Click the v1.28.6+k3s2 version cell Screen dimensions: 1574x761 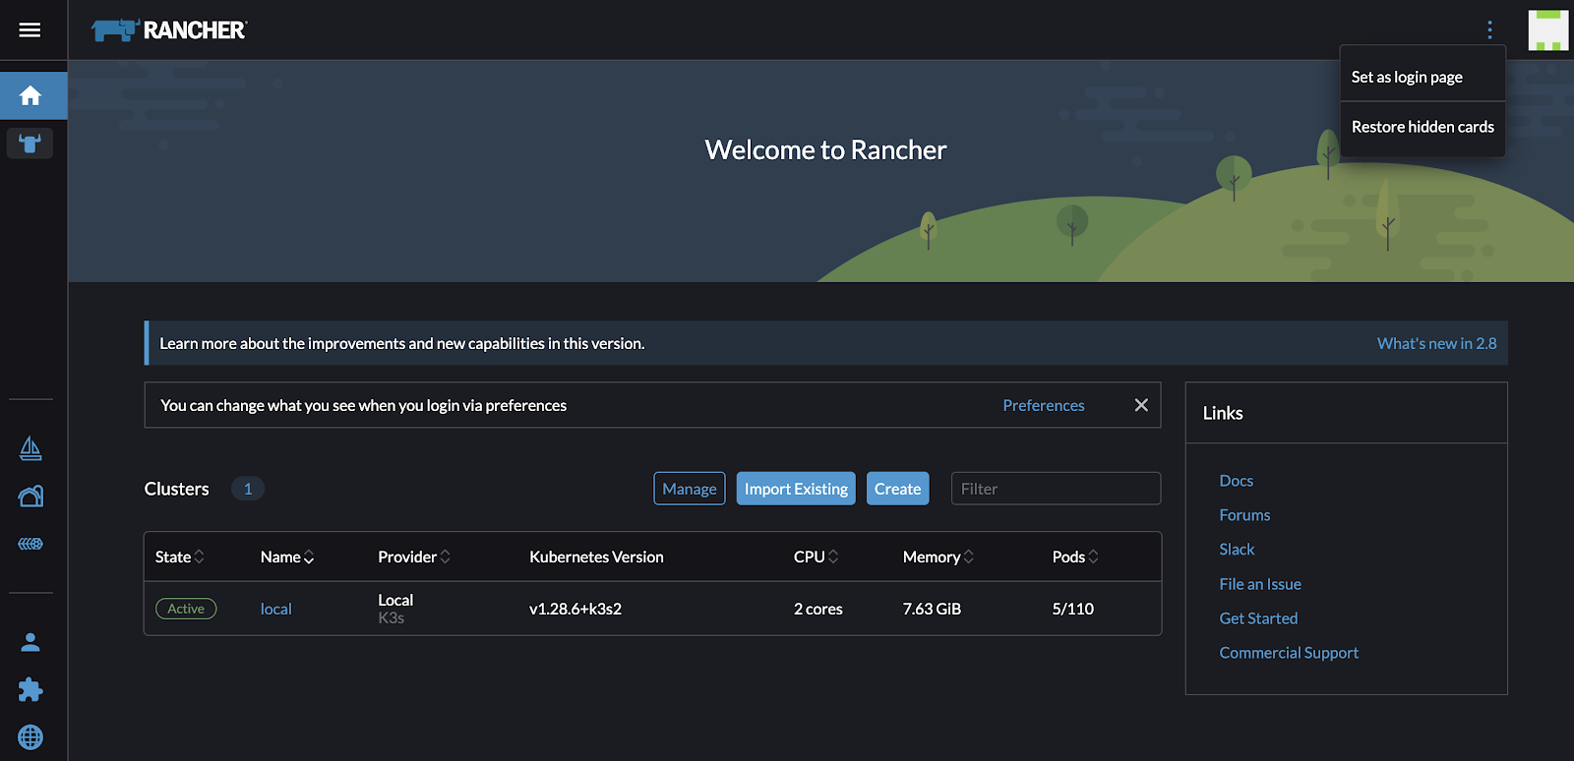(575, 609)
